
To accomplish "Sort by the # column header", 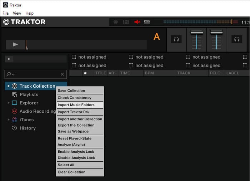I will pyautogui.click(x=88, y=73).
